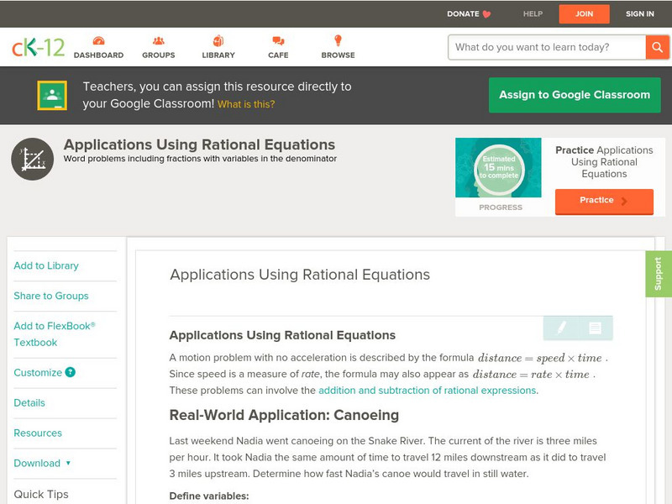The height and width of the screenshot is (504, 672).
Task: Click the Assign to Google Classroom button
Action: tap(574, 94)
